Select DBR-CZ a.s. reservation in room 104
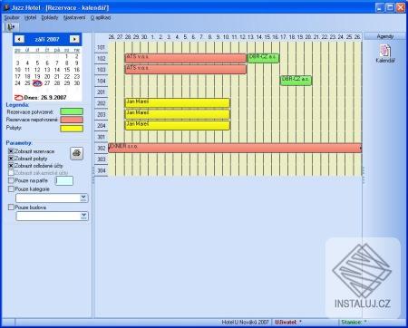408x328 pixels. [296, 81]
